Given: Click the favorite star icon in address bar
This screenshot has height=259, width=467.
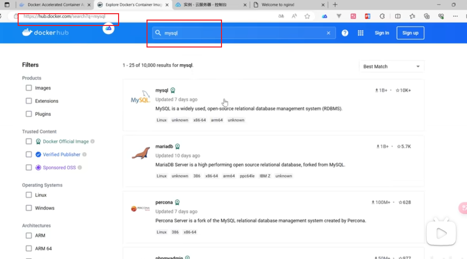Looking at the screenshot, I should click(x=307, y=16).
